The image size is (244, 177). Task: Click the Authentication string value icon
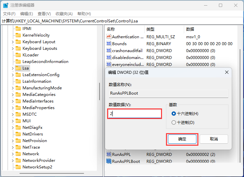point(109,37)
